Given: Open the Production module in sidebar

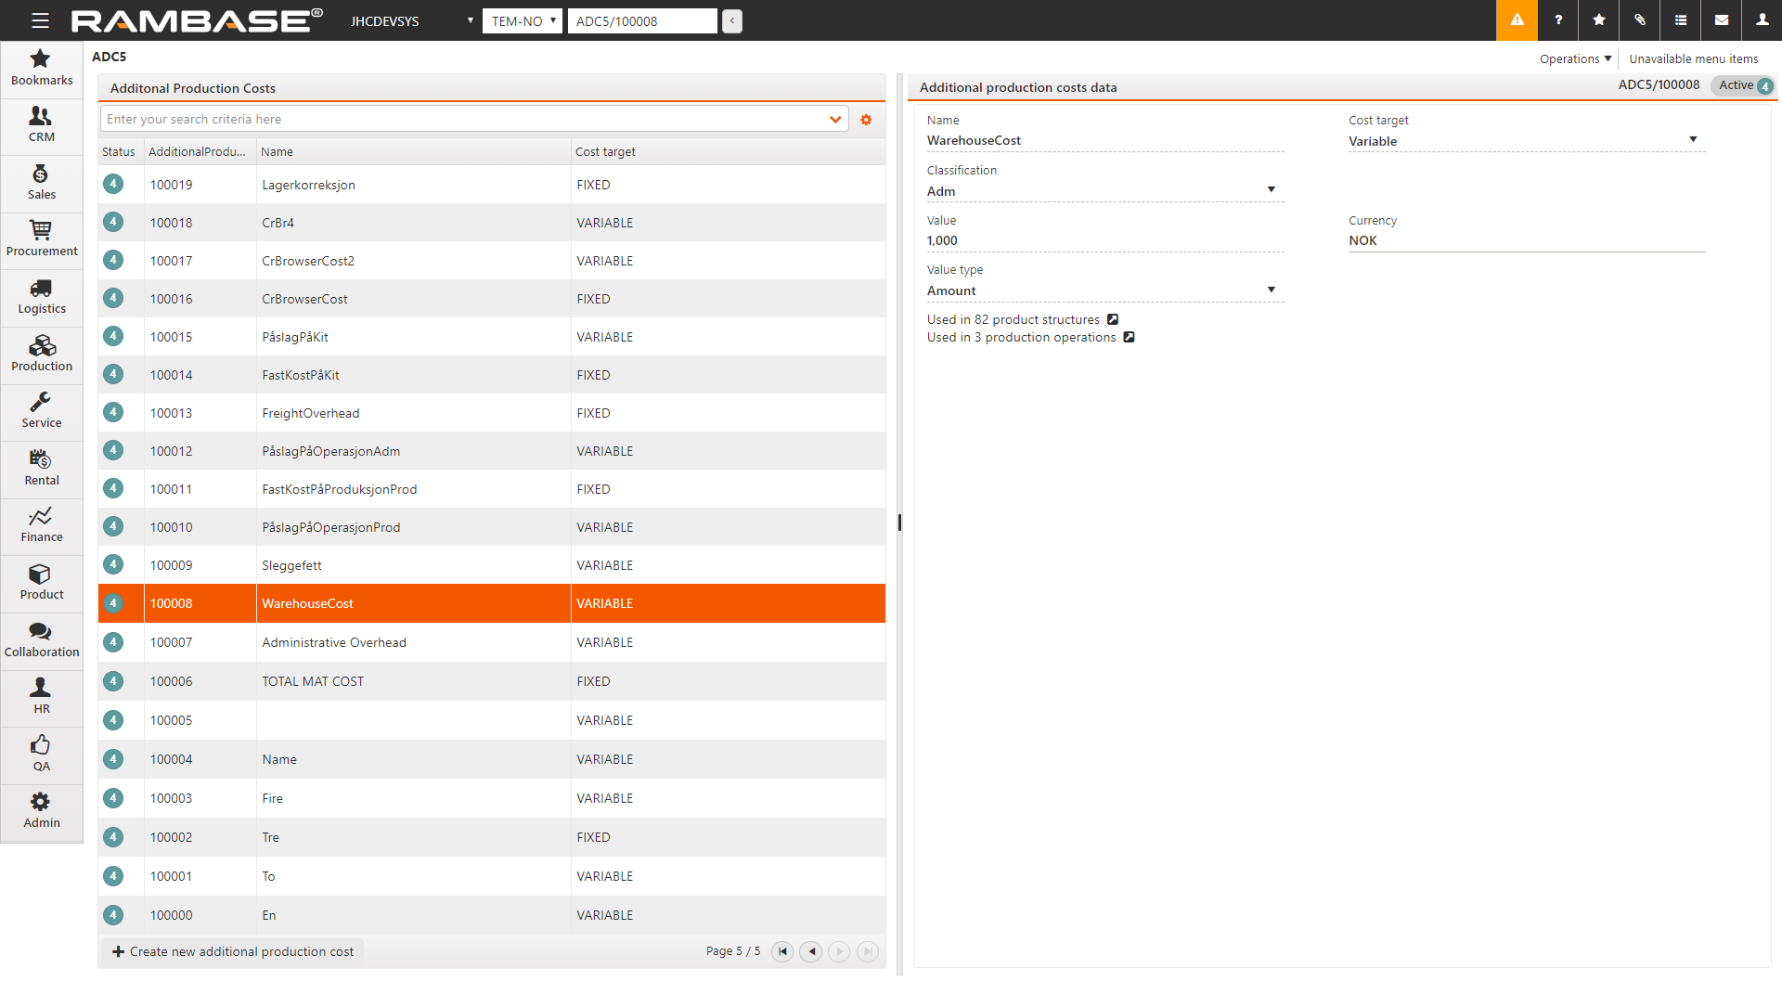Looking at the screenshot, I should 42,355.
